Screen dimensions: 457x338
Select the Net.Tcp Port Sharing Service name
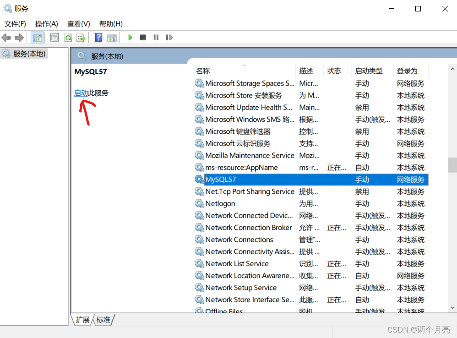250,191
